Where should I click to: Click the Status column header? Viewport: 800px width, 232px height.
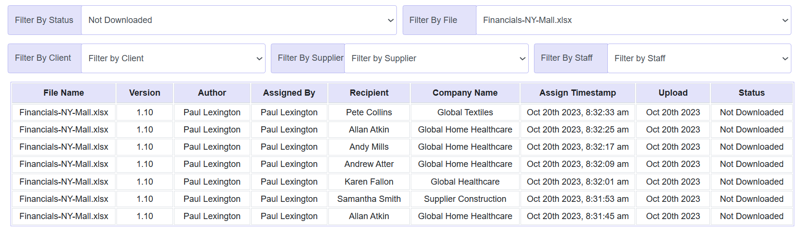(x=752, y=93)
